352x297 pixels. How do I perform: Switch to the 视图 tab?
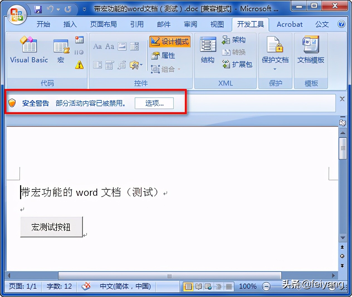(217, 24)
